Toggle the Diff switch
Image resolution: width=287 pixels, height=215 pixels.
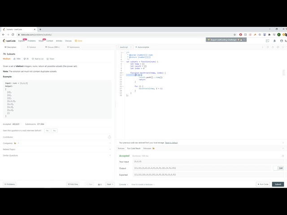pyautogui.click(x=278, y=168)
